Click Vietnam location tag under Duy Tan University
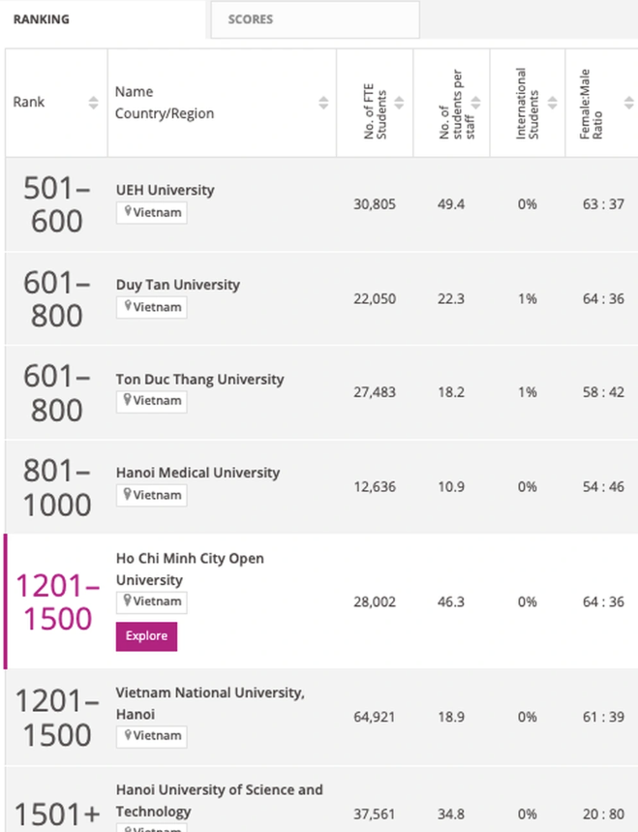 tap(152, 307)
